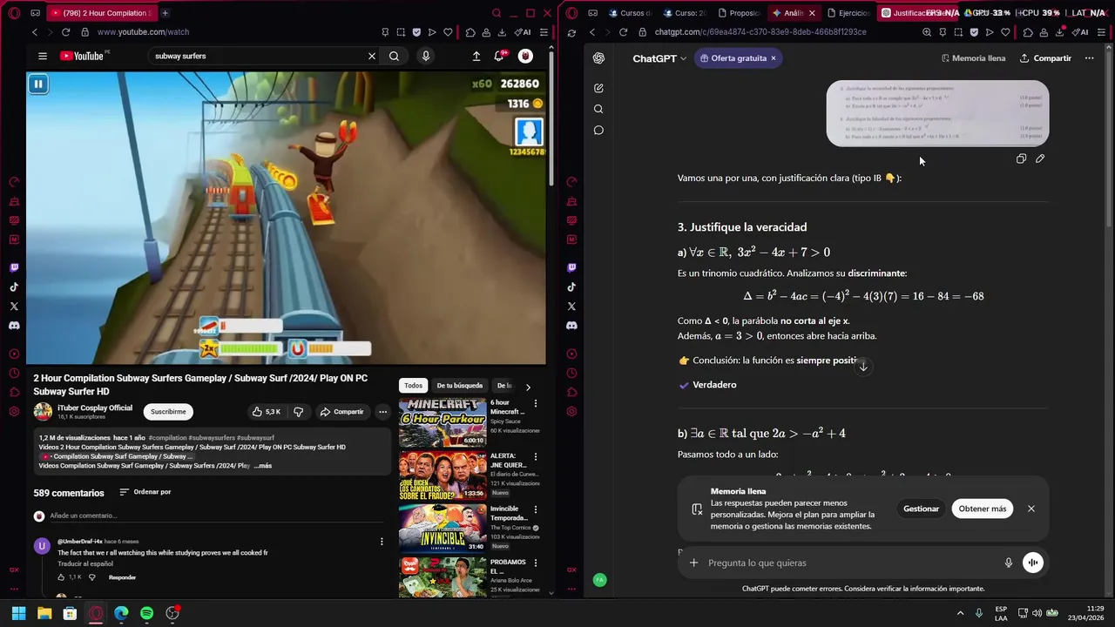Open File Explorer from taskbar
This screenshot has height=627, width=1115.
pyautogui.click(x=44, y=613)
